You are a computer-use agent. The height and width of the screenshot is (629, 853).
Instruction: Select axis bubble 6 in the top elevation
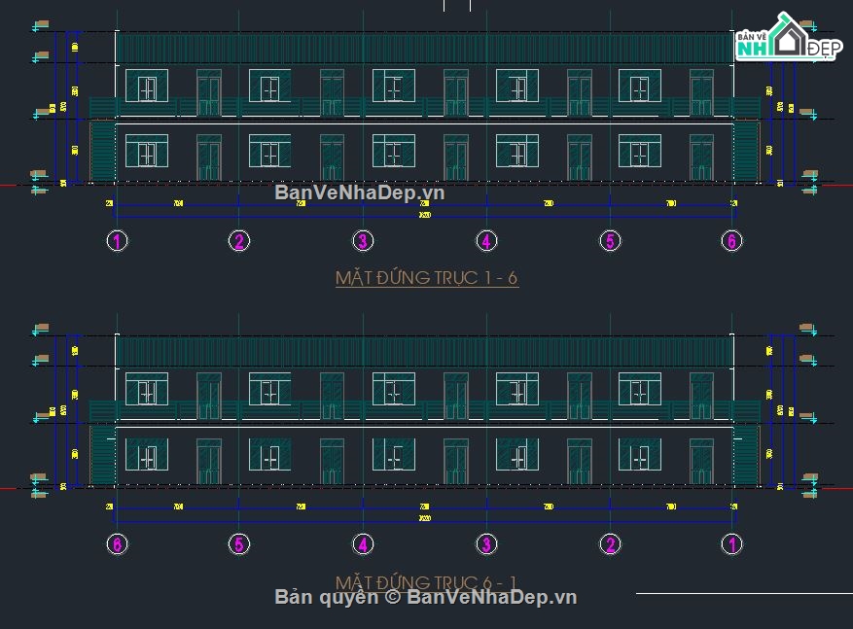[732, 241]
